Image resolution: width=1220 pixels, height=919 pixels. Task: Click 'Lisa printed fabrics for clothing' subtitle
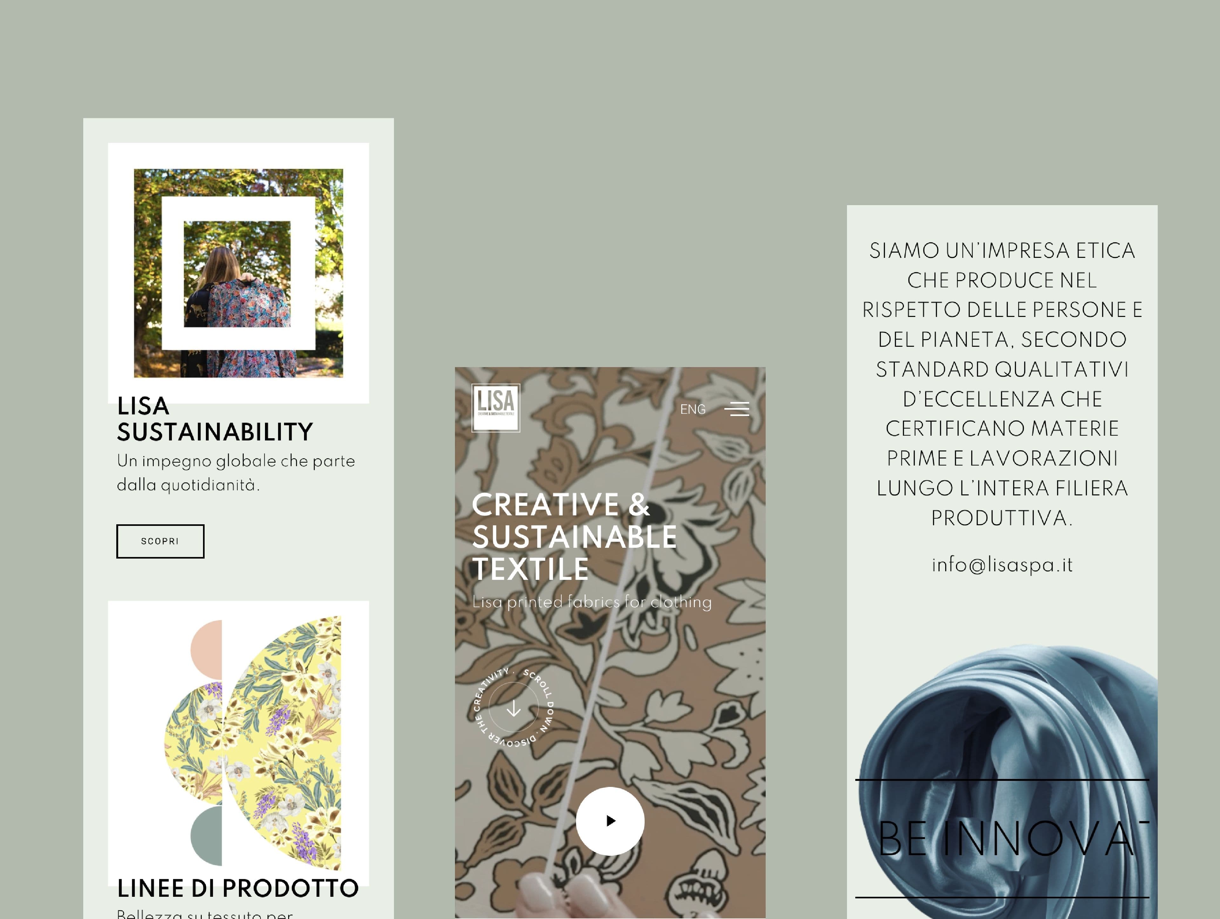tap(592, 602)
